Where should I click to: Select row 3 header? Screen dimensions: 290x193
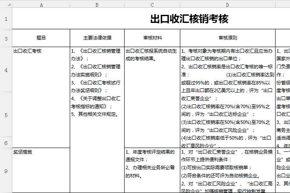click(x=6, y=39)
